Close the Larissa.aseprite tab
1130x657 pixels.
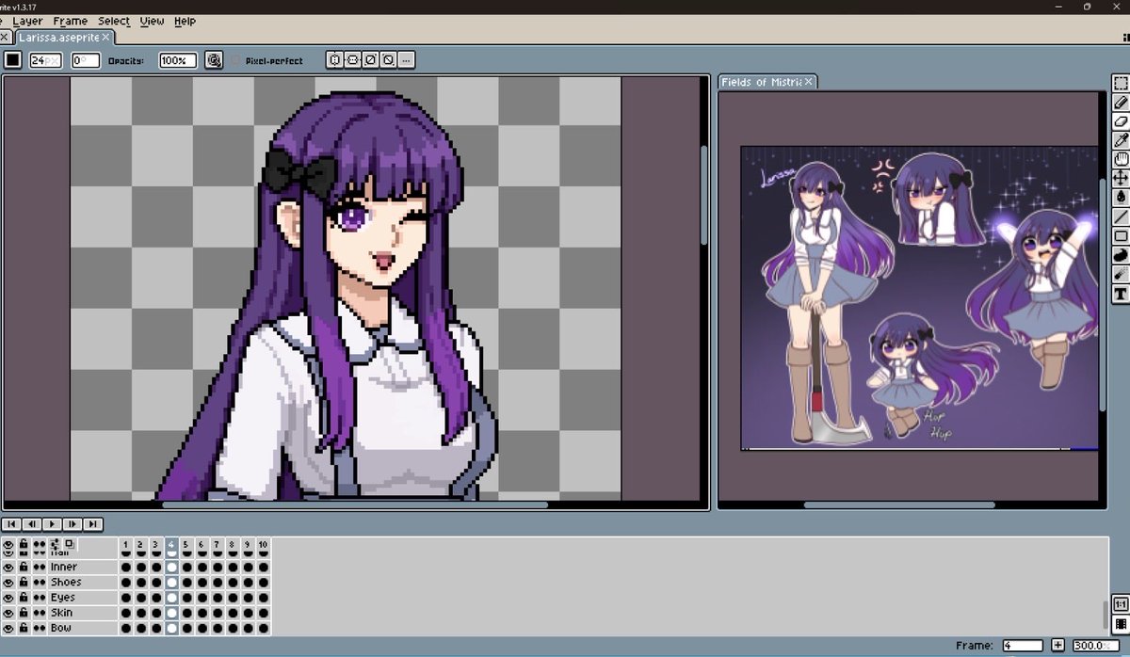(x=106, y=38)
